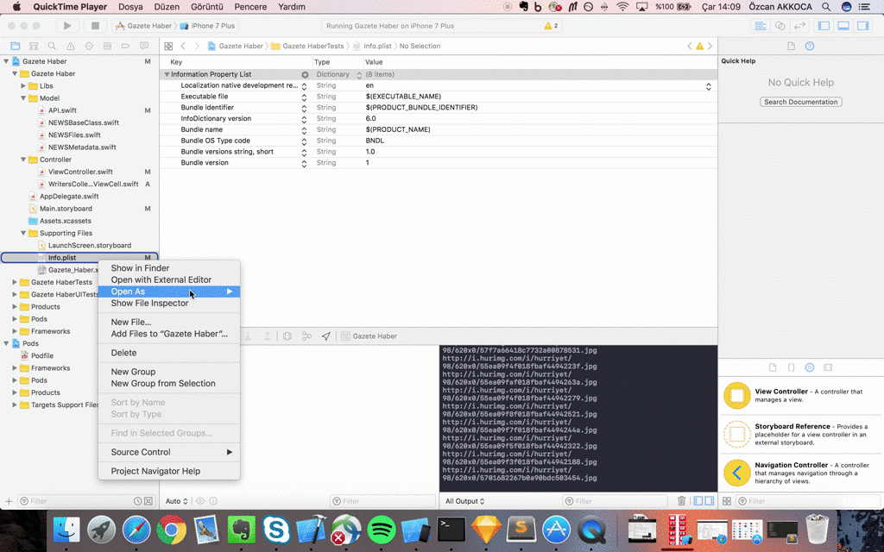Collapse Information Property List disclosure triangle
This screenshot has width=884, height=552.
pos(167,74)
